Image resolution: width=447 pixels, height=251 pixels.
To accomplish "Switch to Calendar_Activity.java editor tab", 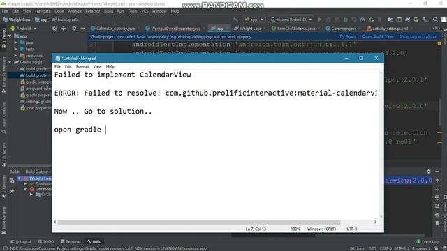I will pos(115,29).
